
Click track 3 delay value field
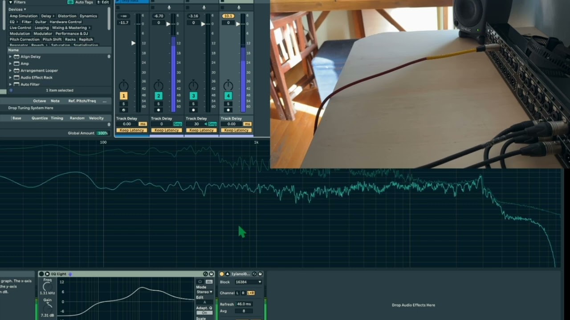[x=196, y=124]
